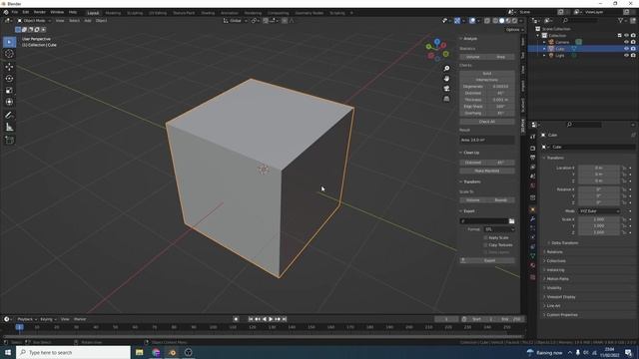Hide the Cube in the outliner
The width and height of the screenshot is (639, 359).
(626, 49)
